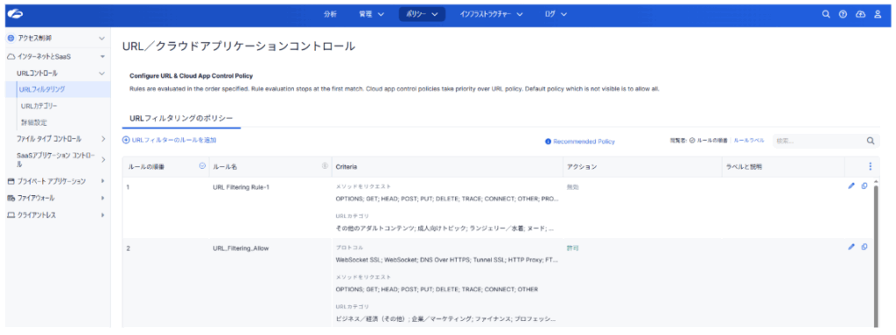
Task: Click the globe icon next to アクセス制御
Action: coord(10,38)
